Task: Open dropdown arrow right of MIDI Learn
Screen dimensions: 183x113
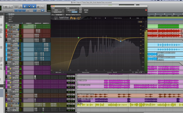Action: [63, 72]
